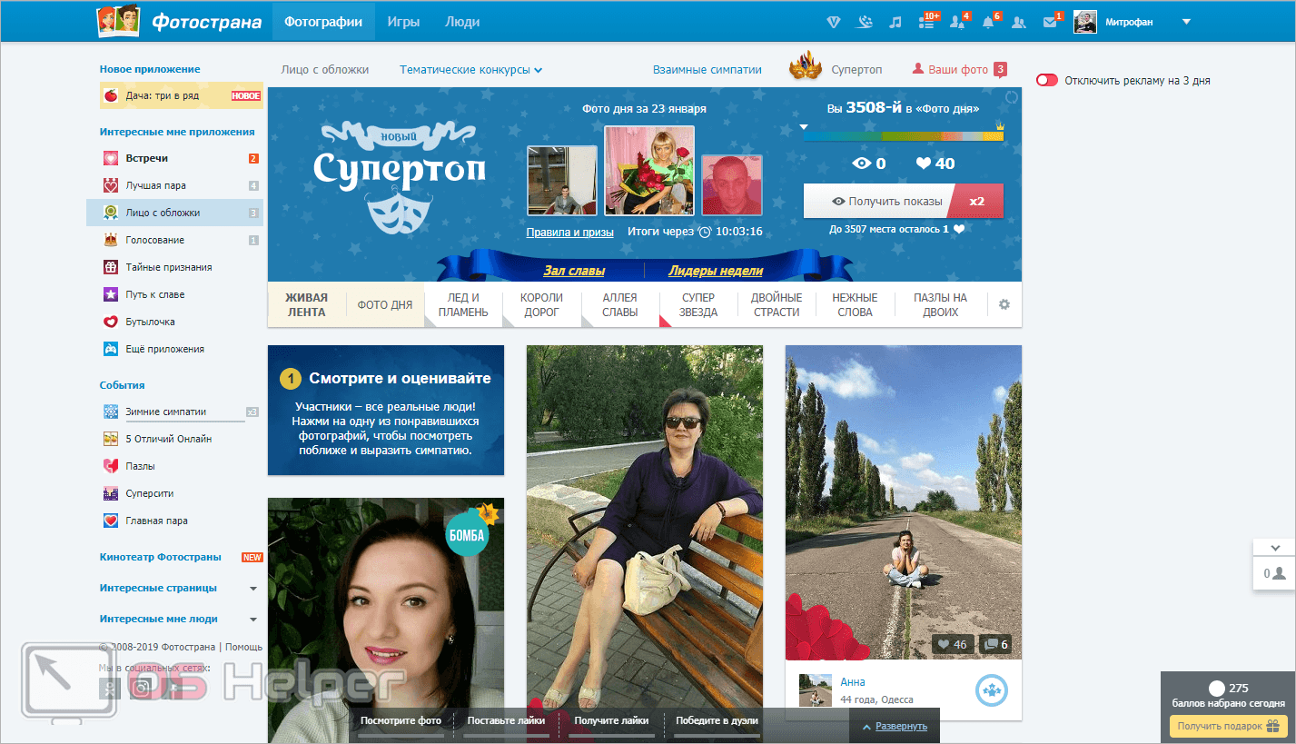This screenshot has height=744, width=1296.
Task: Click Получить показы button
Action: point(904,201)
